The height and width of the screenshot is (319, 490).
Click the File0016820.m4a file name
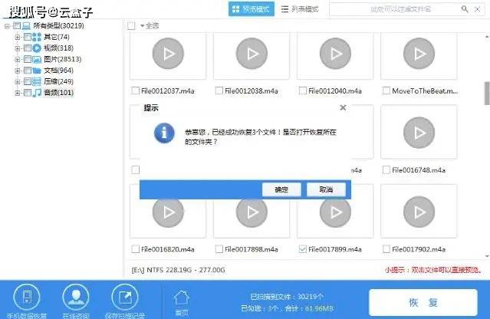click(168, 249)
